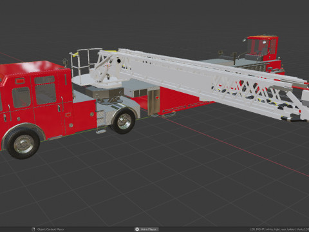Click the Anim Player status button

(147, 229)
